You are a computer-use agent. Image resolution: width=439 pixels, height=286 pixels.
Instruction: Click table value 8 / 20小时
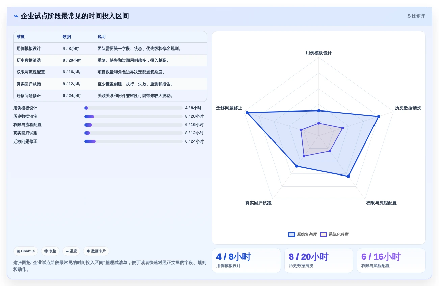tap(72, 60)
